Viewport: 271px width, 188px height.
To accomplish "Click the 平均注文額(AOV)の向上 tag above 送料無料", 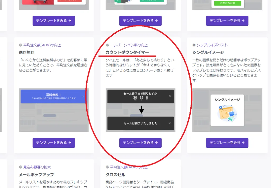I will (x=42, y=45).
